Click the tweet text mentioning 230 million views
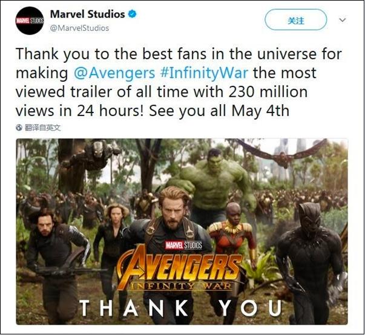Image resolution: width=365 pixels, height=335 pixels. 179,82
